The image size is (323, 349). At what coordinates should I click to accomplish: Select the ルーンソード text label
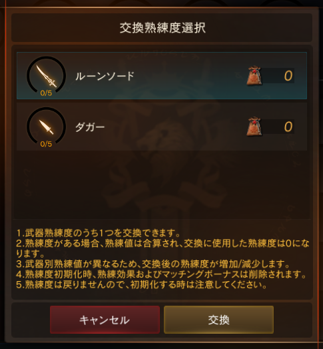[105, 76]
